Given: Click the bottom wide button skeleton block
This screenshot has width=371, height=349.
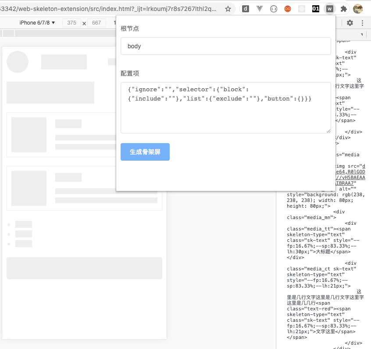Looking at the screenshot, I should coord(84,268).
